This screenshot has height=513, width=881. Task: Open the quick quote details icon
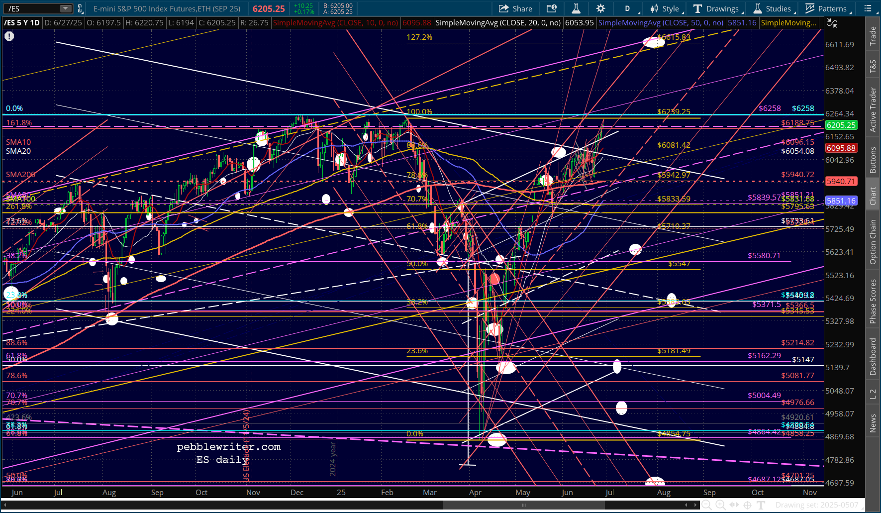pyautogui.click(x=552, y=8)
